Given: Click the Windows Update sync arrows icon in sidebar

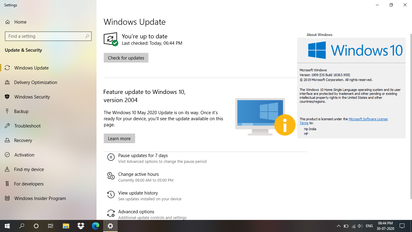Looking at the screenshot, I should coord(8,68).
